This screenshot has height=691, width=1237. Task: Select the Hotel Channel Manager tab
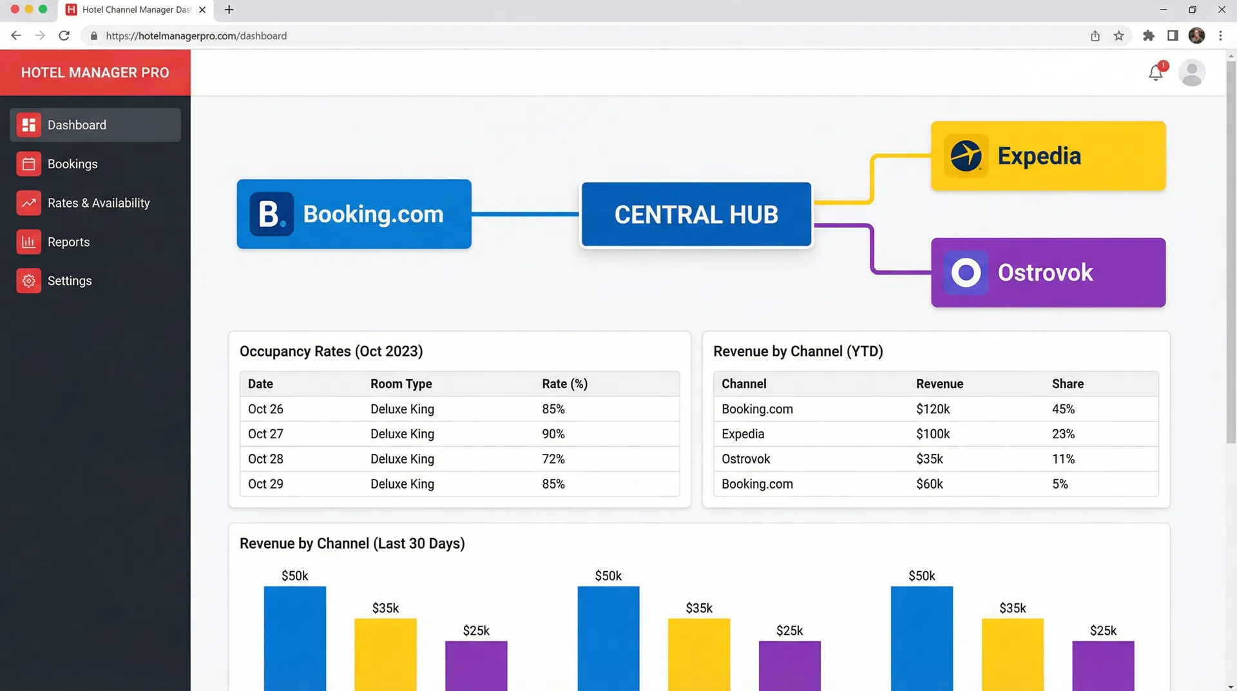[x=136, y=10]
